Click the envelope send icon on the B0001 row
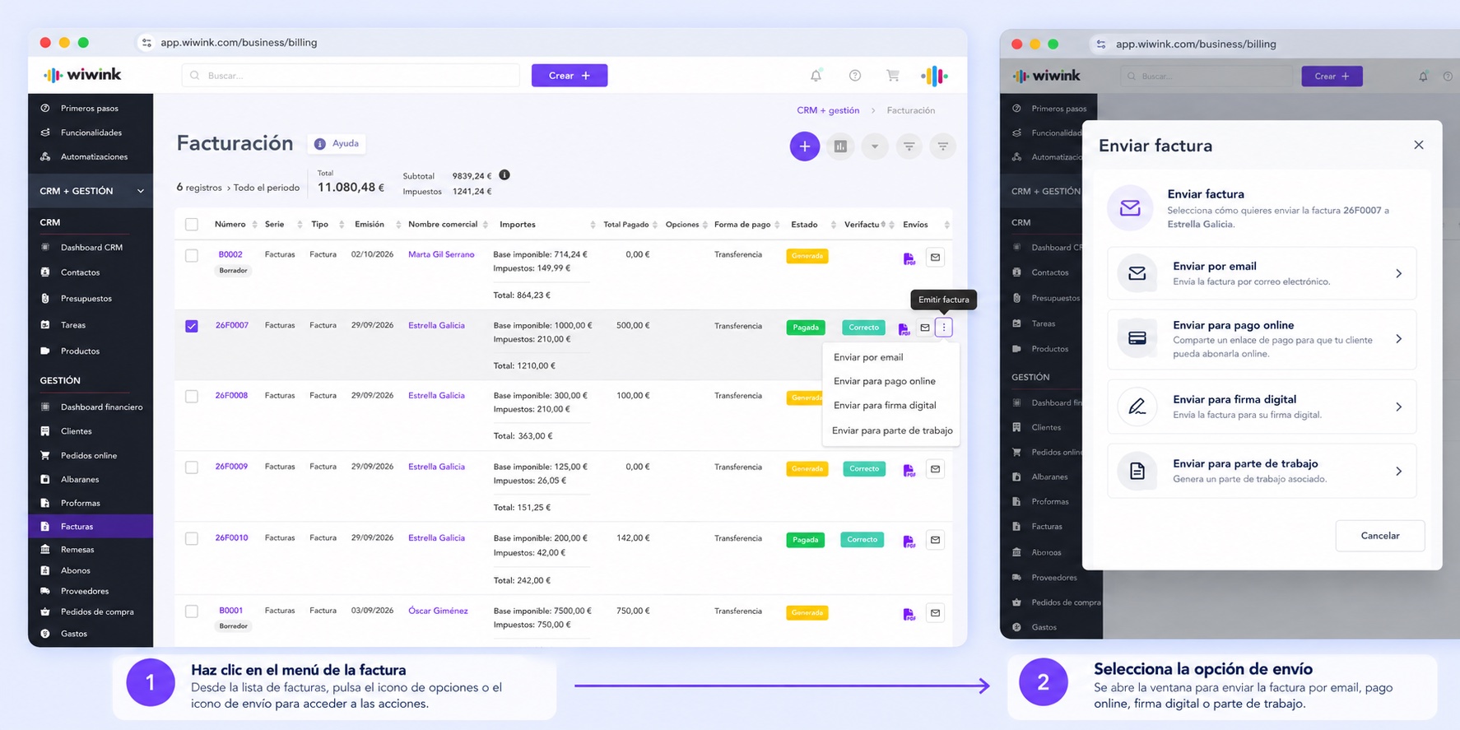The width and height of the screenshot is (1460, 730). pyautogui.click(x=935, y=612)
